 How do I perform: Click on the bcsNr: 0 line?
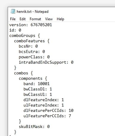click(28, 46)
